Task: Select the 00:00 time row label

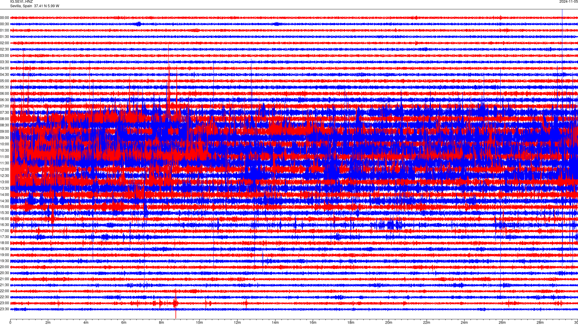Action: pos(5,18)
